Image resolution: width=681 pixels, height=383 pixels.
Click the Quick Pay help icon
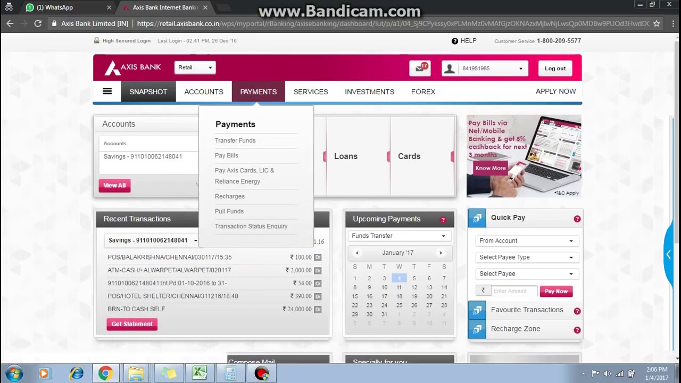click(x=577, y=219)
